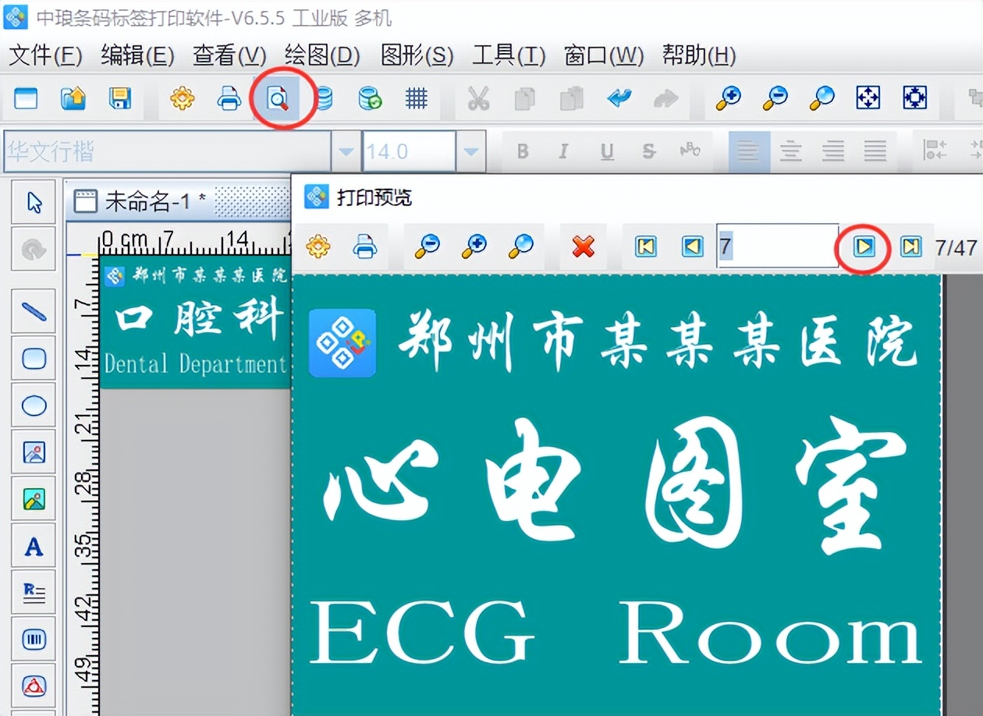Open settings gear in print preview window
This screenshot has height=716, width=983.
pos(318,247)
